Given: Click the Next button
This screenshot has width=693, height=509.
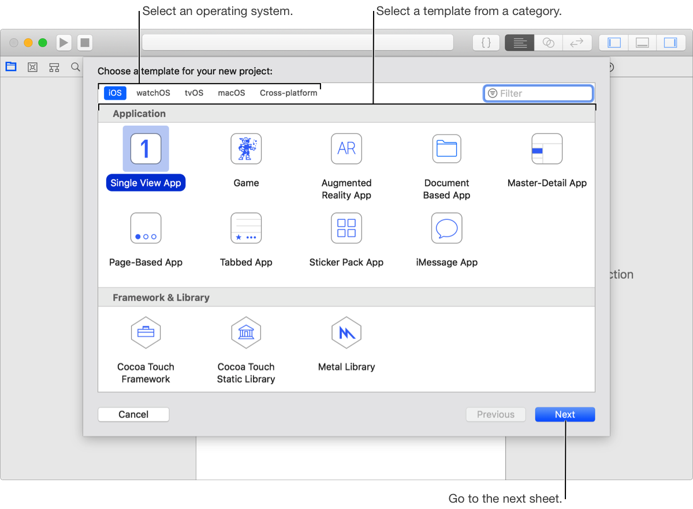Looking at the screenshot, I should [564, 414].
